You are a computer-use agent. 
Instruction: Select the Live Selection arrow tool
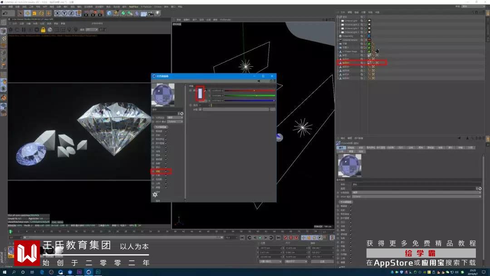coord(20,13)
